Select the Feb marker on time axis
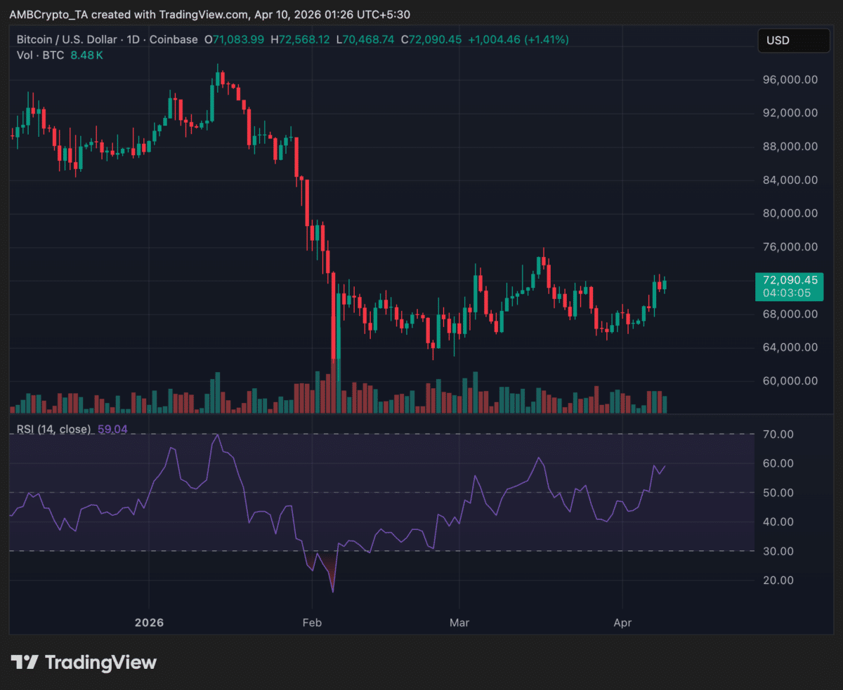The width and height of the screenshot is (843, 690). pyautogui.click(x=311, y=623)
